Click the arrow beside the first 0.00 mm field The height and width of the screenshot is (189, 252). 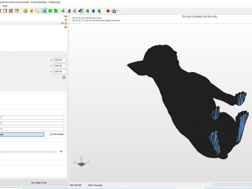(51, 60)
